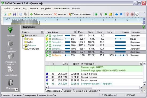This screenshot has height=98, width=147.
Task: Expand sidebar with down arrow button
Action: (x=17, y=89)
